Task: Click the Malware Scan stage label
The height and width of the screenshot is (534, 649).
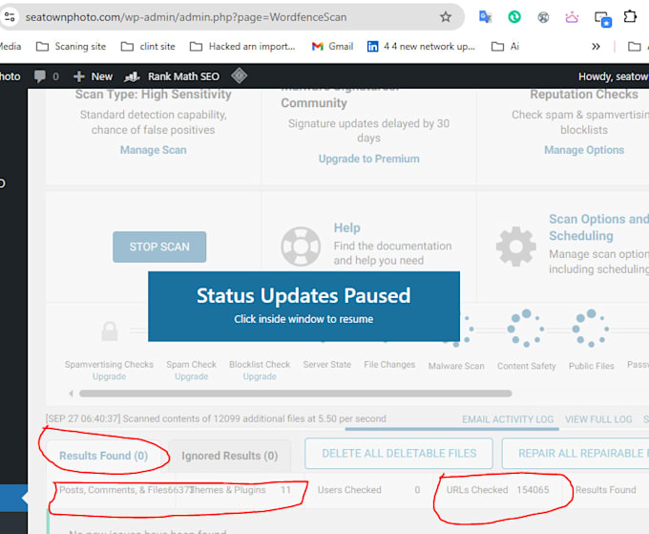Action: pyautogui.click(x=456, y=366)
